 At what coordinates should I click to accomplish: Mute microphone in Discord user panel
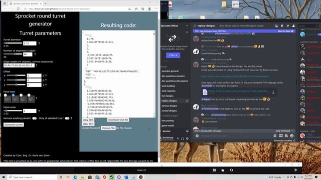pos(178,138)
